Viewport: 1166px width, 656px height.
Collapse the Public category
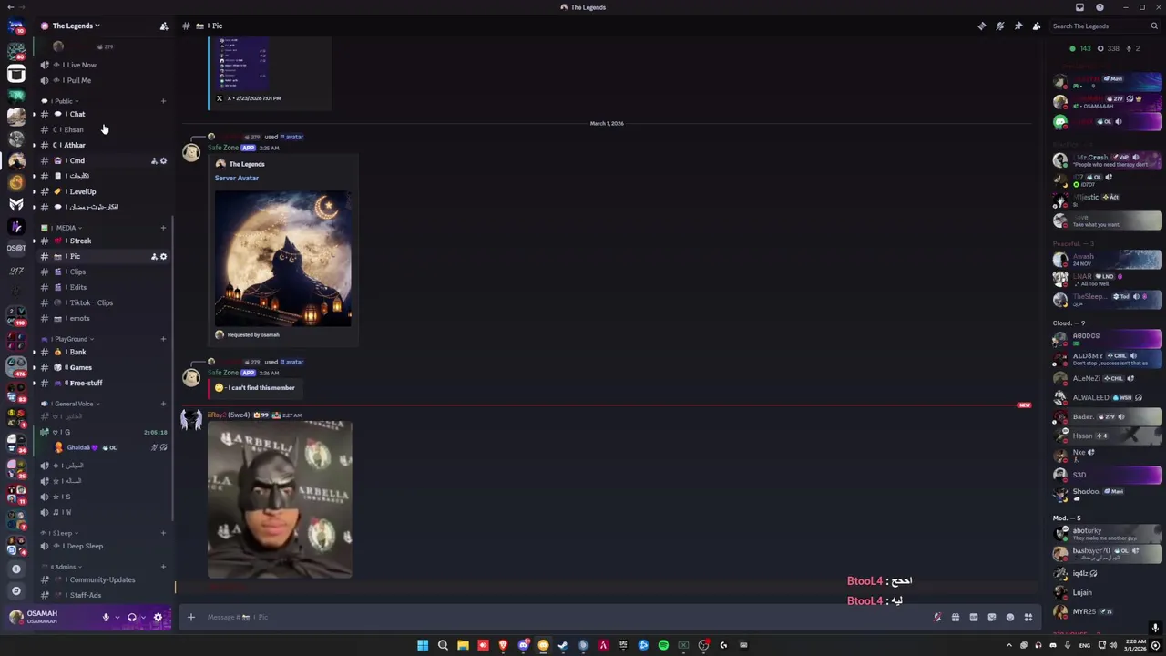click(x=60, y=101)
